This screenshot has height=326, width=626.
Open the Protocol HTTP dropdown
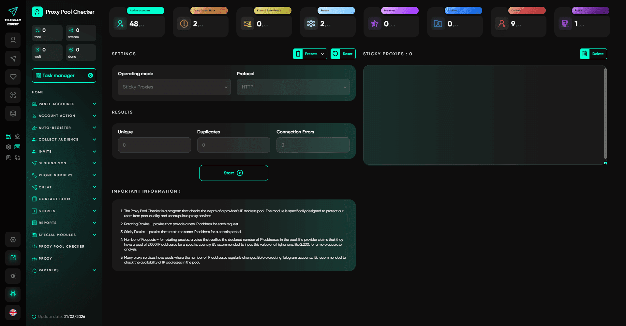tap(293, 87)
